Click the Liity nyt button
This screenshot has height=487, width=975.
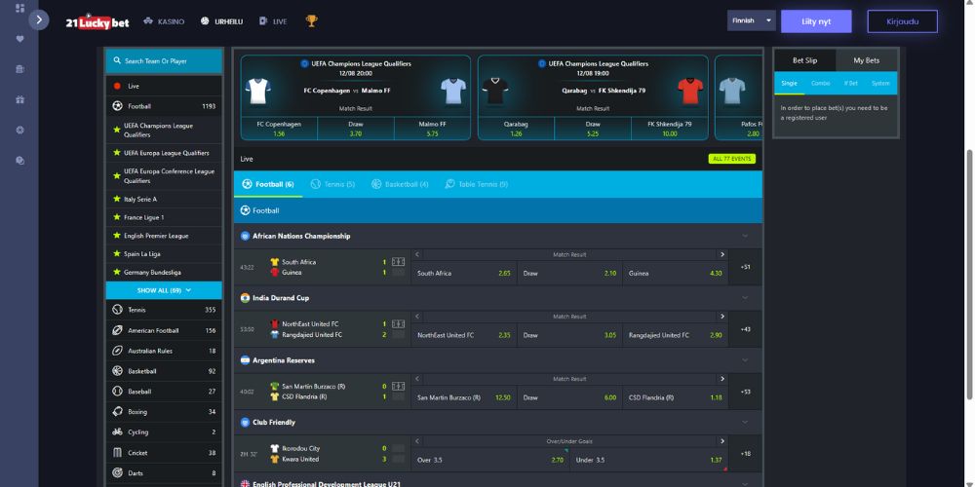pyautogui.click(x=816, y=21)
